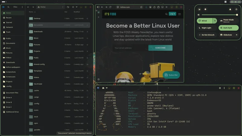Viewport: 242px width, 136px height.
Task: Open new tab icon in terminal header
Action: click(103, 88)
